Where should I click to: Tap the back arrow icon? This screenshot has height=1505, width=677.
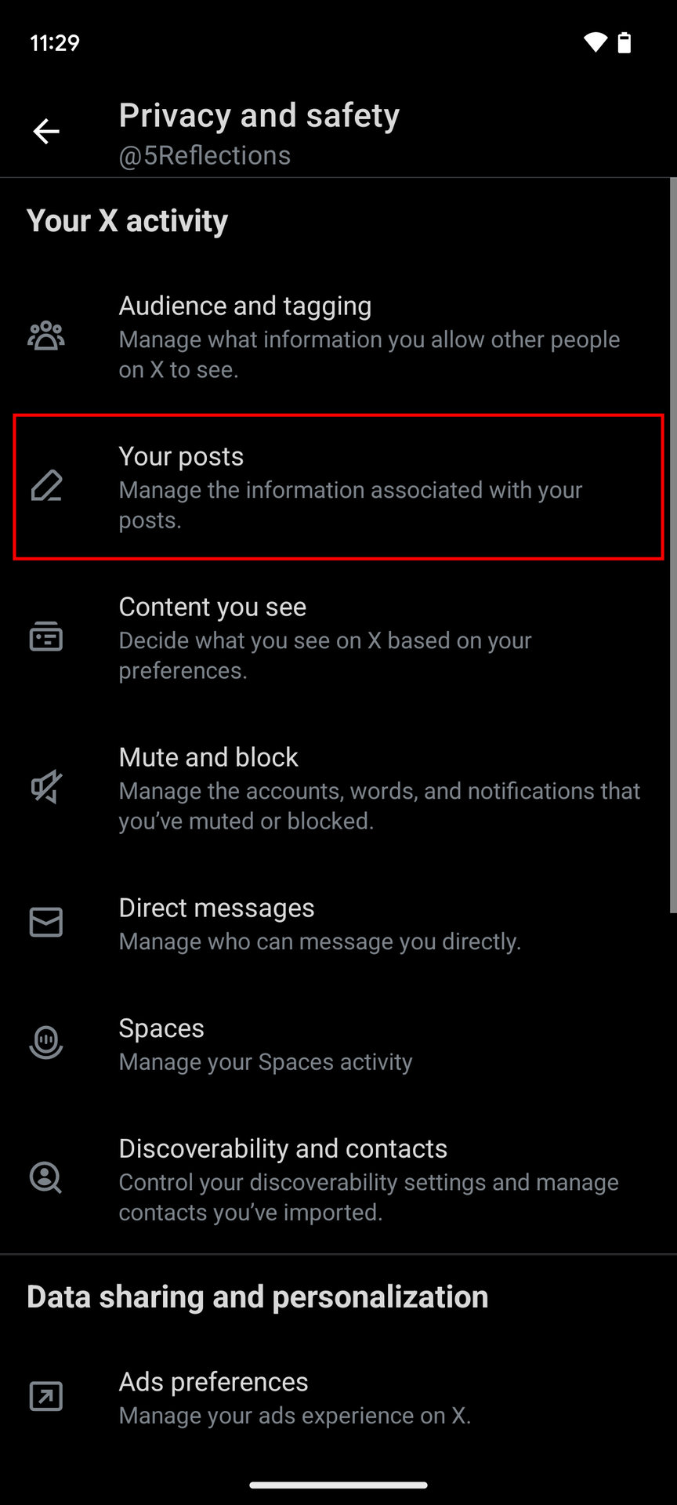(46, 132)
